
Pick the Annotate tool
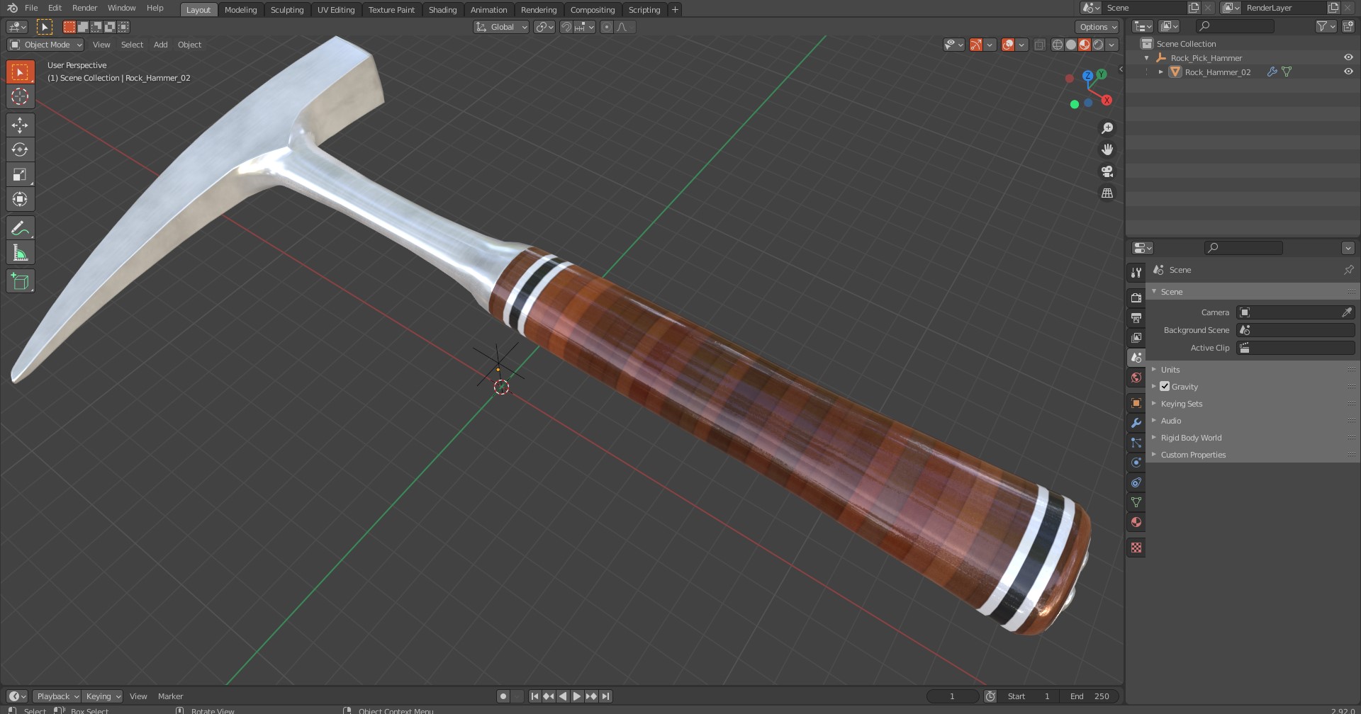pyautogui.click(x=20, y=228)
